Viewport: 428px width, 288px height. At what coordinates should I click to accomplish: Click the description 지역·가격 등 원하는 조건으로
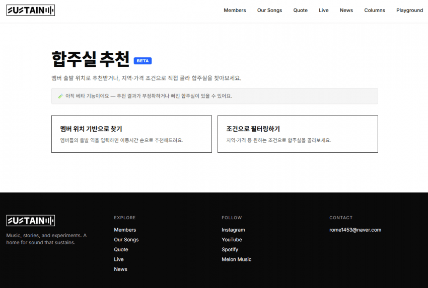278,140
